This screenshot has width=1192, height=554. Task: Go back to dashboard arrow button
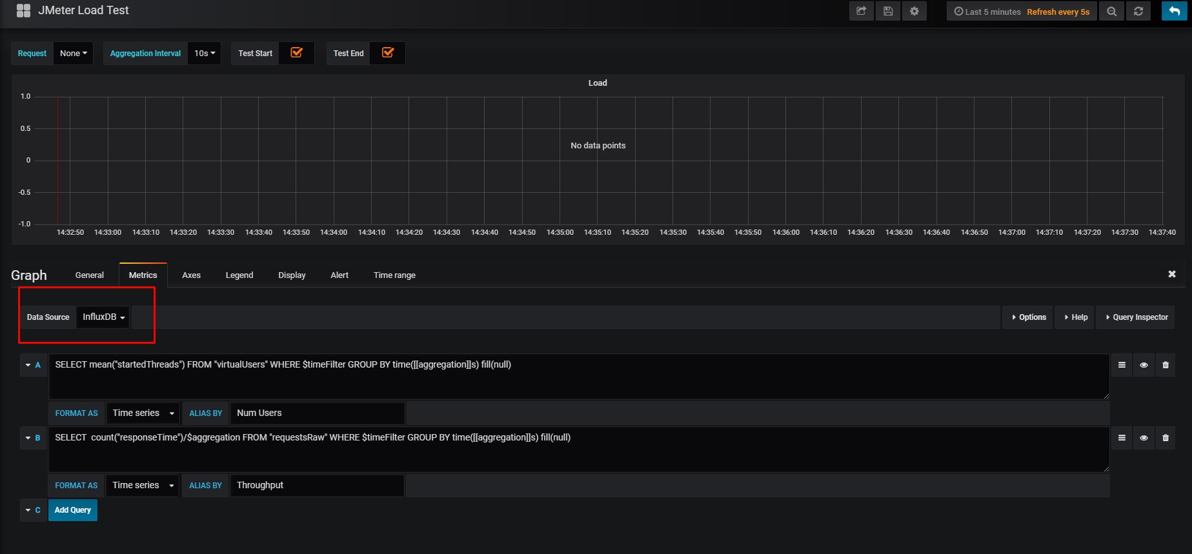click(1175, 12)
